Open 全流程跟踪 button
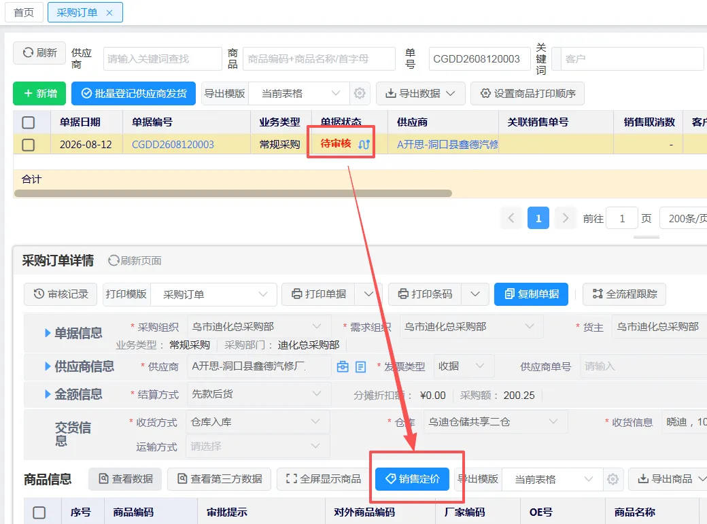The image size is (707, 524). (624, 294)
